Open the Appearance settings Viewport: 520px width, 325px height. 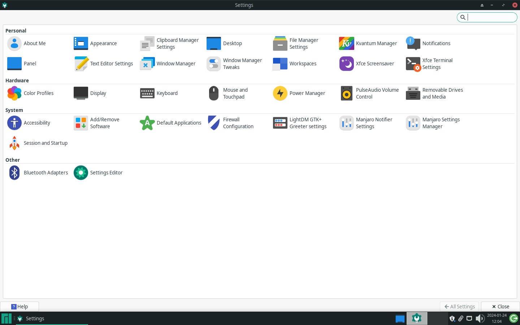103,43
